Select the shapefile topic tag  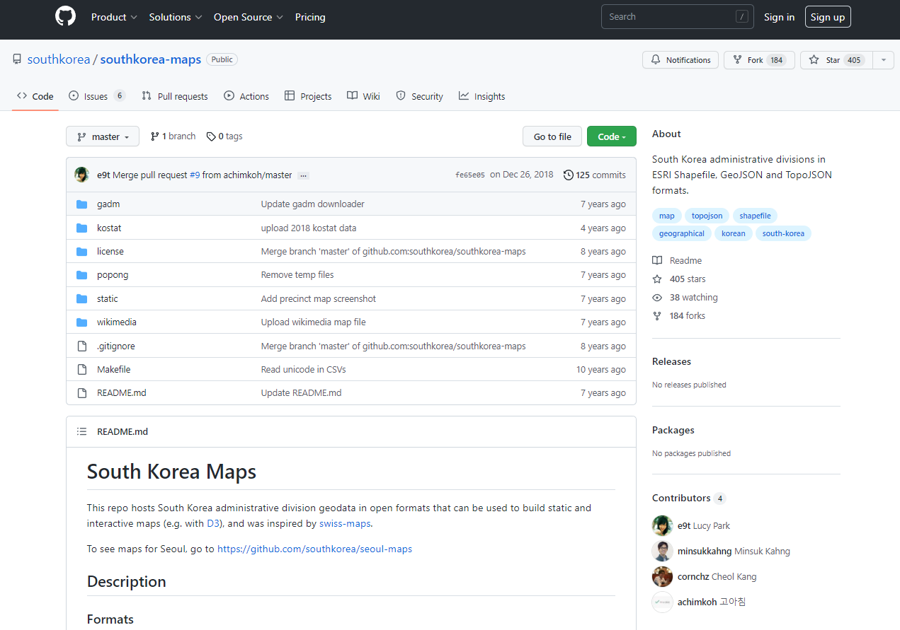756,216
